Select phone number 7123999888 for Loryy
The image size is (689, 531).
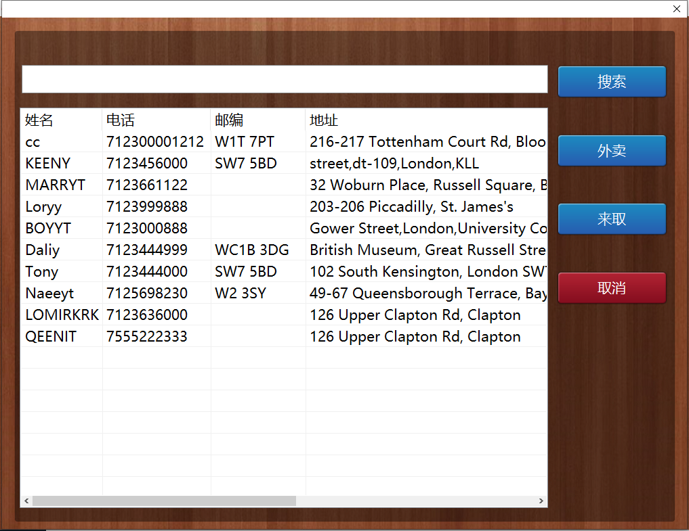click(146, 207)
